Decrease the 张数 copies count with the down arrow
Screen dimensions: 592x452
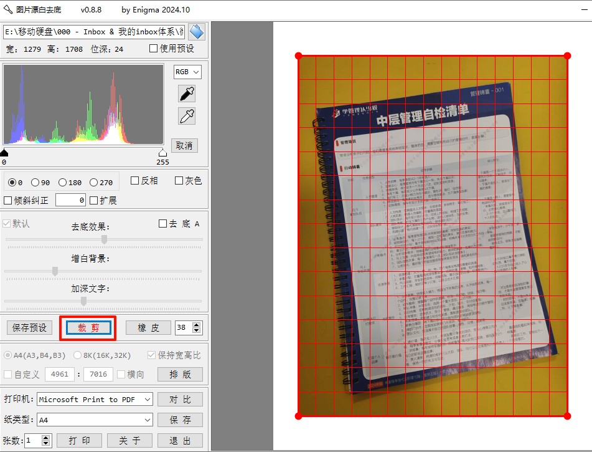[45, 443]
